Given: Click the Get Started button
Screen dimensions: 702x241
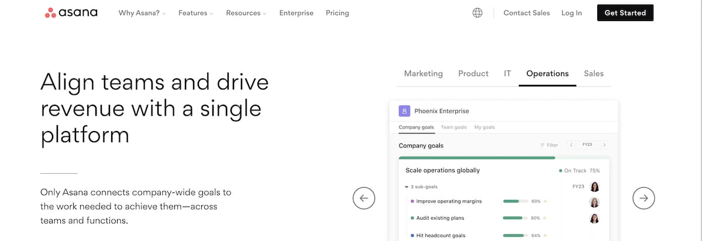Looking at the screenshot, I should pos(625,13).
